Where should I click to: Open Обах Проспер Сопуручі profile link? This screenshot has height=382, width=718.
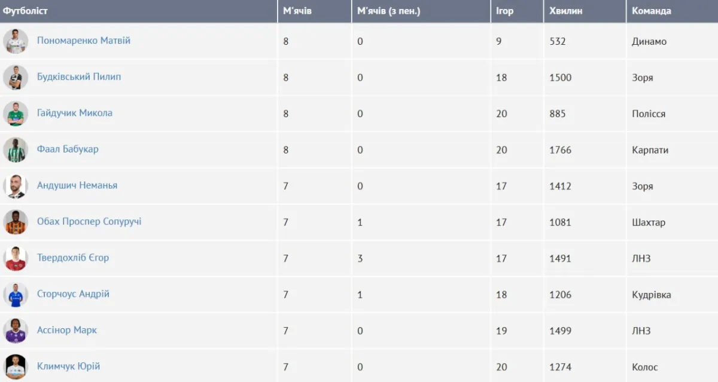point(89,221)
